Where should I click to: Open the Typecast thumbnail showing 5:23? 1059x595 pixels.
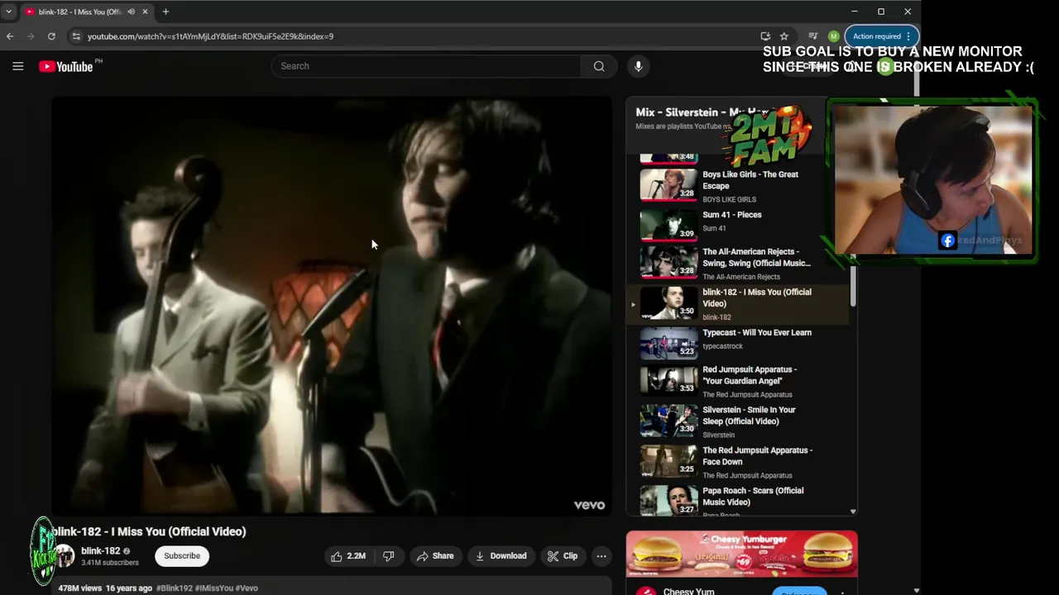tap(668, 342)
